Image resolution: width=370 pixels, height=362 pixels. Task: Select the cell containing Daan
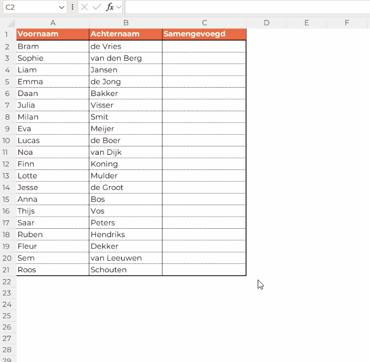point(53,93)
